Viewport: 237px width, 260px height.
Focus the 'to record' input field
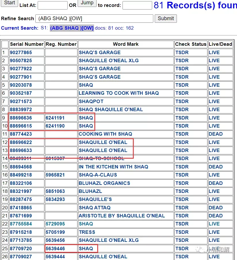[x=137, y=5]
